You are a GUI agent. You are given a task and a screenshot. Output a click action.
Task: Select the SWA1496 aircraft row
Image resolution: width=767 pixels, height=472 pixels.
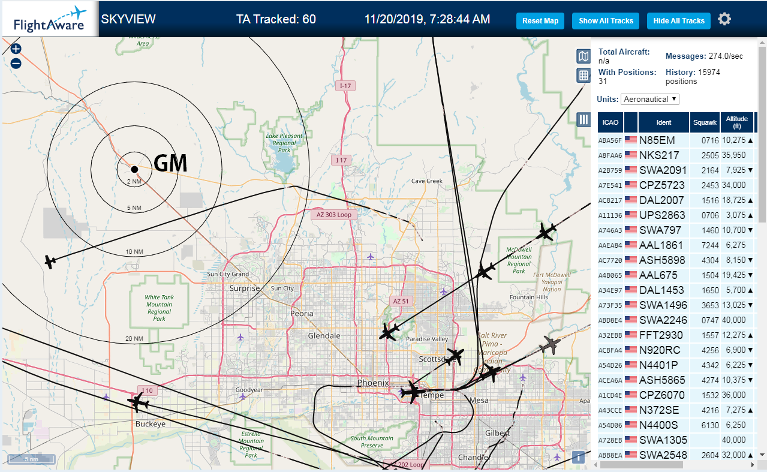click(676, 305)
